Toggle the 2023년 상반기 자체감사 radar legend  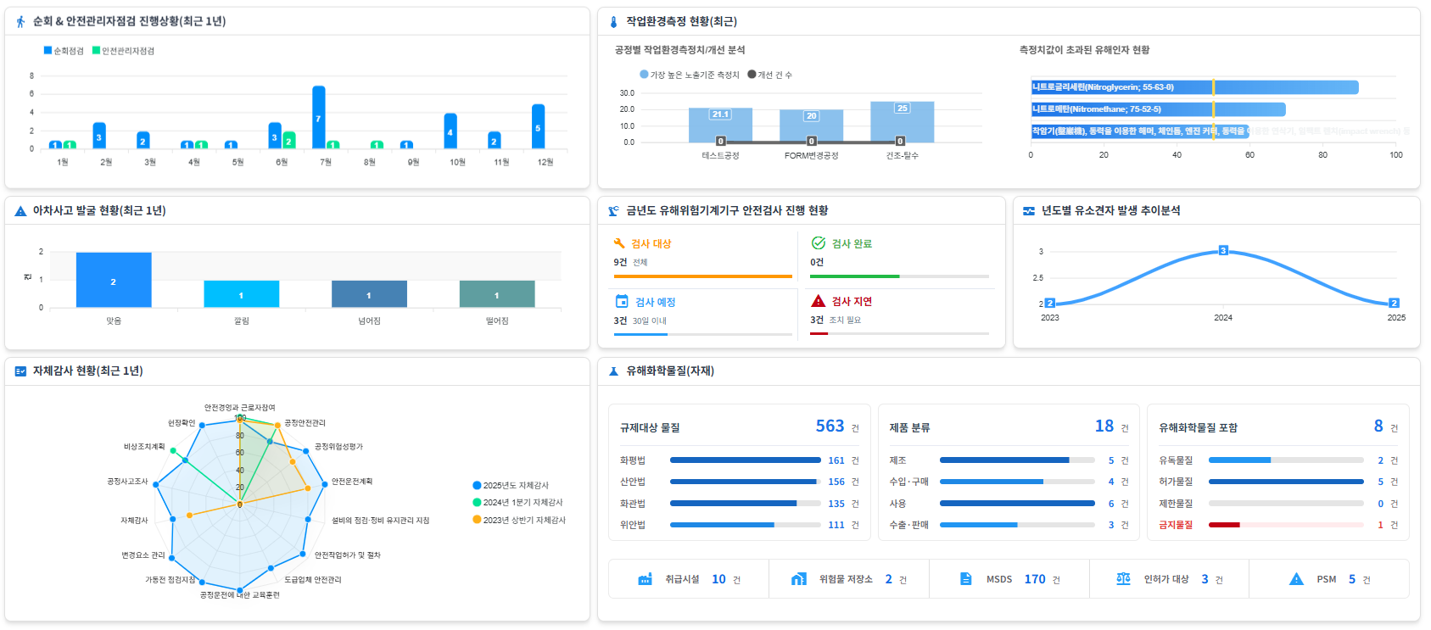pyautogui.click(x=519, y=521)
